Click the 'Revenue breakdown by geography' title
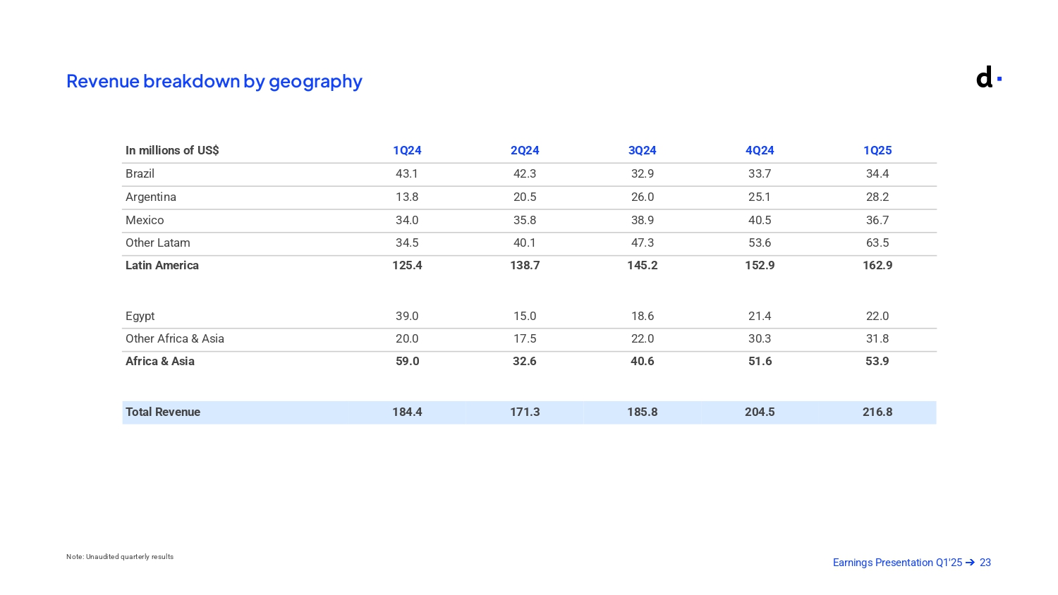 click(214, 82)
